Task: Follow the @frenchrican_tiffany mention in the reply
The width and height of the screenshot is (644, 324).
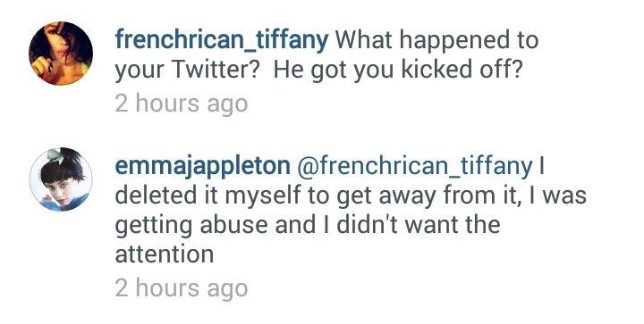Action: (414, 166)
